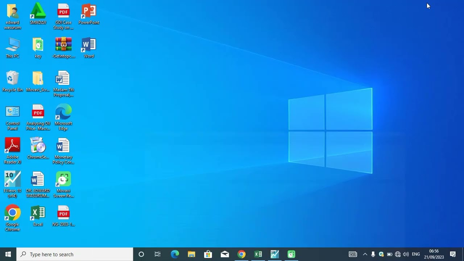Open File Explorer from the taskbar
This screenshot has height=261, width=464.
tap(191, 254)
